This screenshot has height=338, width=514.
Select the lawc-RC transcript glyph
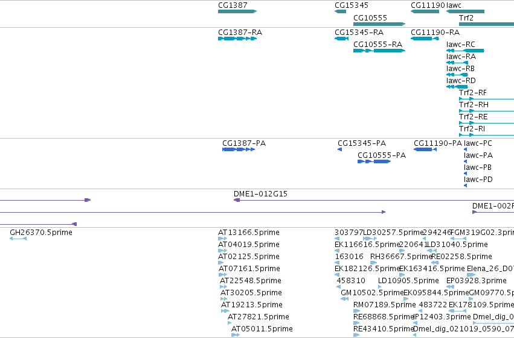[x=465, y=51]
